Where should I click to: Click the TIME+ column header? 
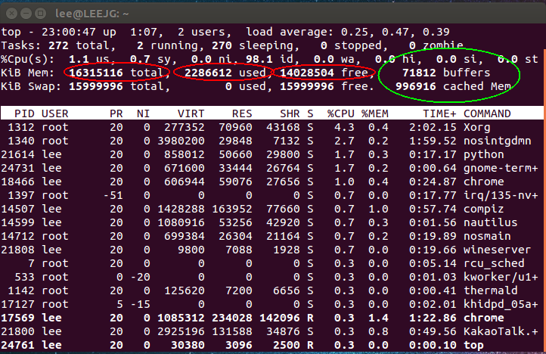(x=439, y=113)
